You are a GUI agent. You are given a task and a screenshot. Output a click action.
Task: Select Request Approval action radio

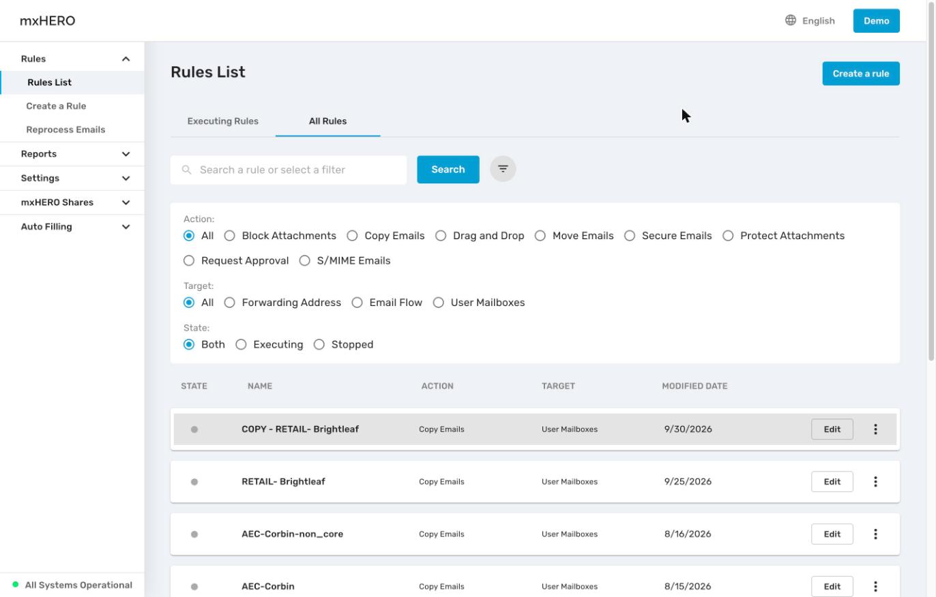[189, 261]
